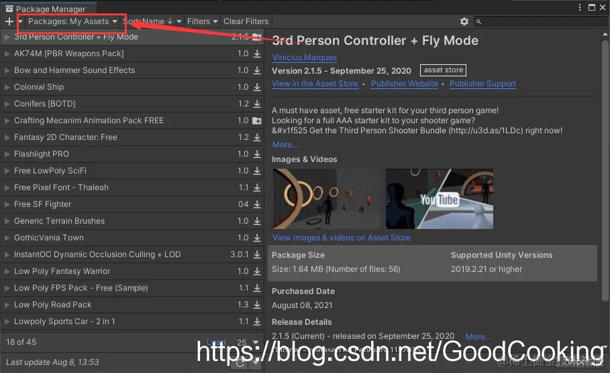Click View images & videos on Asset Store

[341, 238]
